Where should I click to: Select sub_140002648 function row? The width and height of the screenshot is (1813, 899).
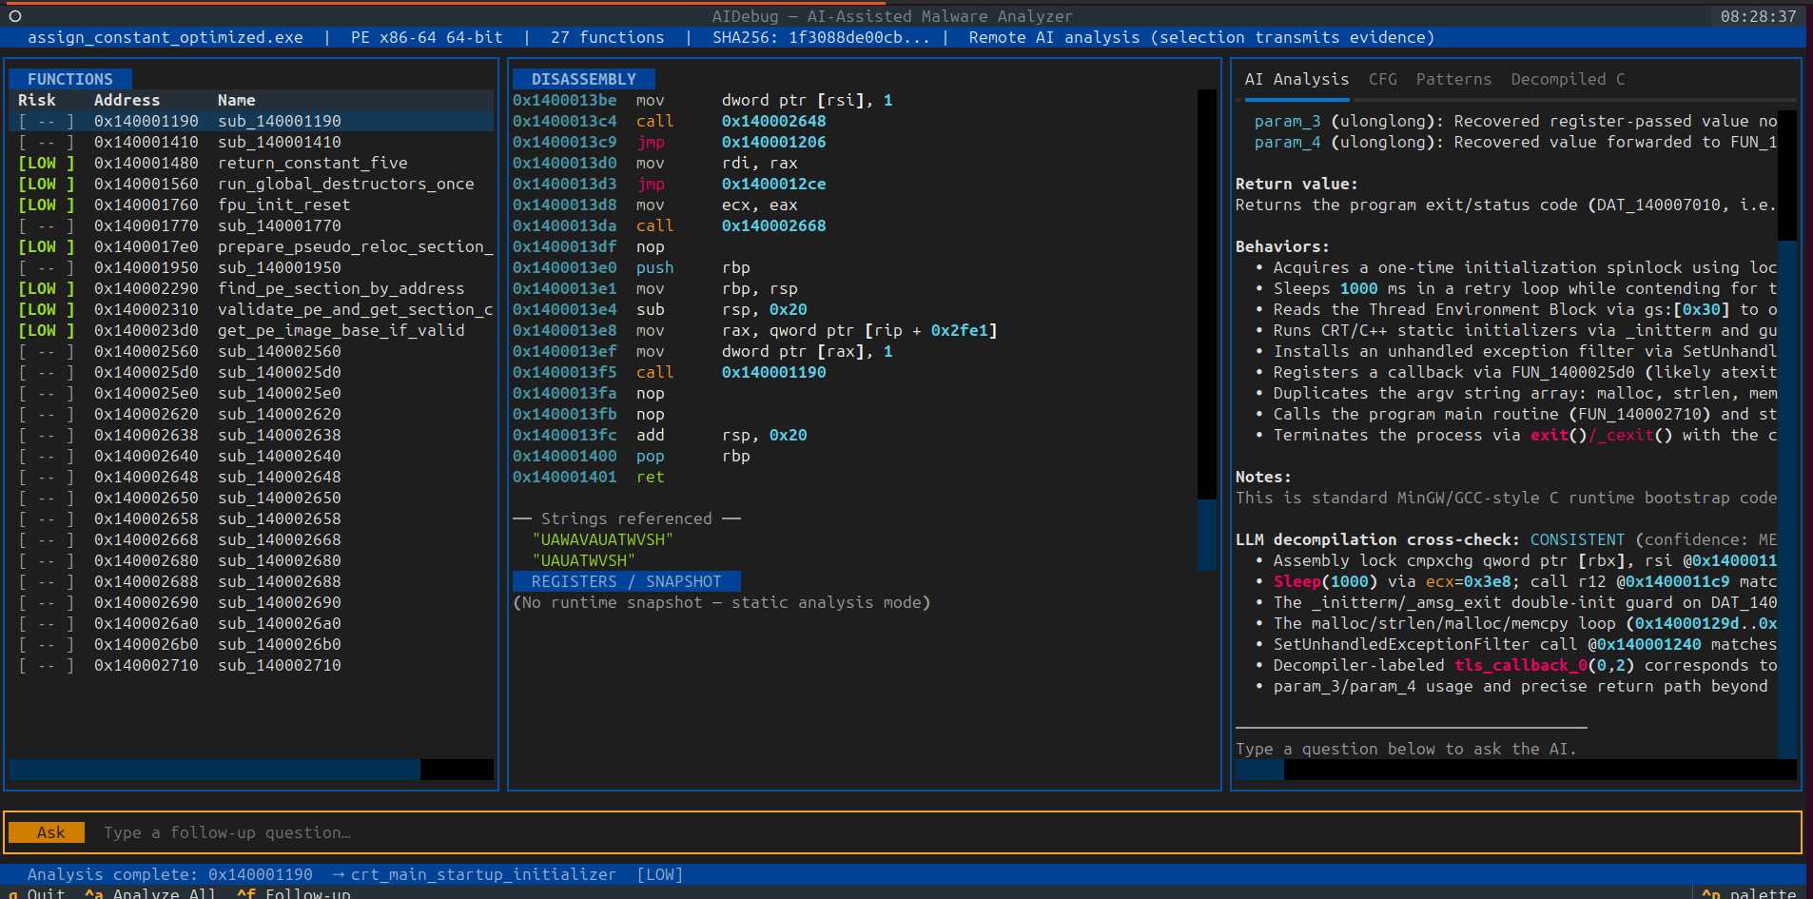click(x=251, y=477)
